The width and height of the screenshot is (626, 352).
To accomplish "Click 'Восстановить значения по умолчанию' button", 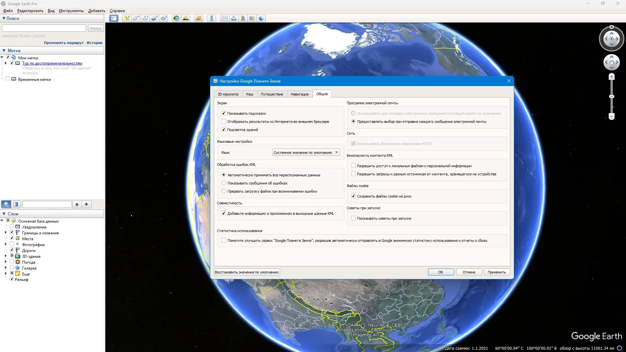I will coord(246,272).
